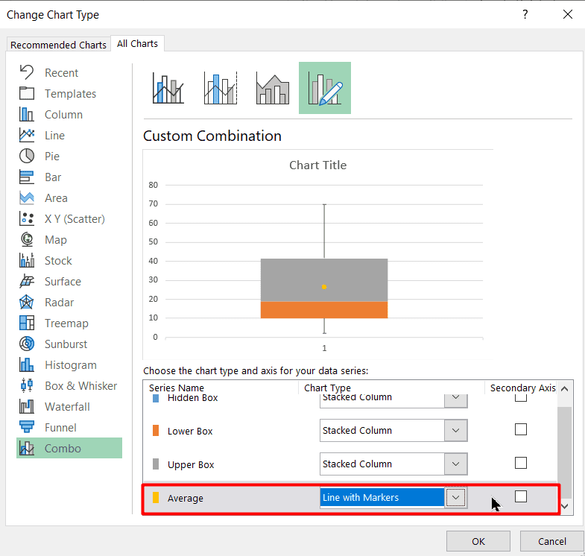This screenshot has height=556, width=585.
Task: Choose the Box & Whisker chart icon
Action: [x=27, y=386]
